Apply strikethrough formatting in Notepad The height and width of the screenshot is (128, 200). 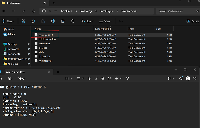(103, 78)
